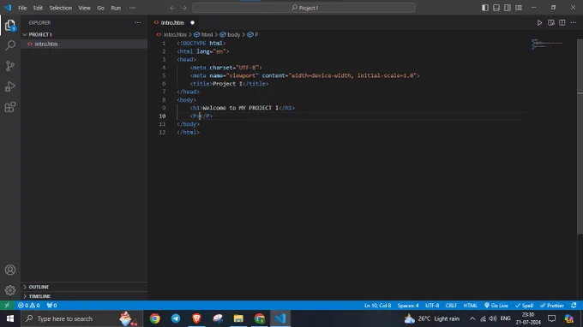Change indentation Spaces: 4
This screenshot has height=327, width=583.
pyautogui.click(x=408, y=306)
